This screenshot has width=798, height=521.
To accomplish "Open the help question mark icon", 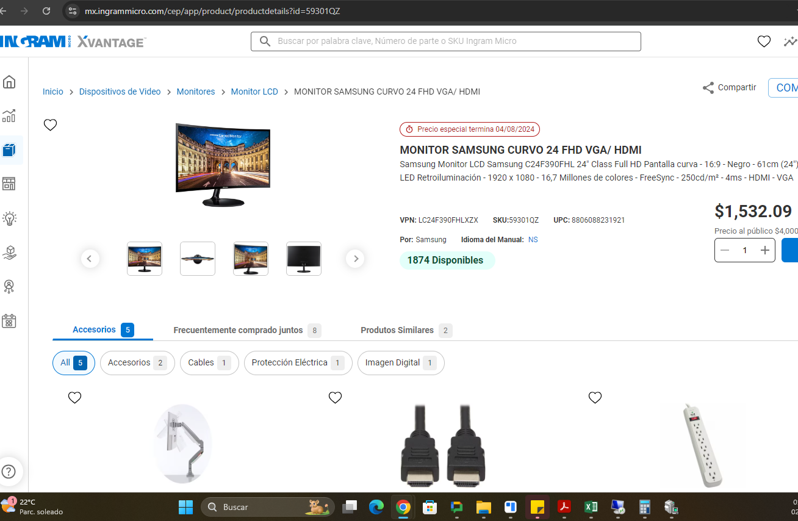I will (x=9, y=472).
